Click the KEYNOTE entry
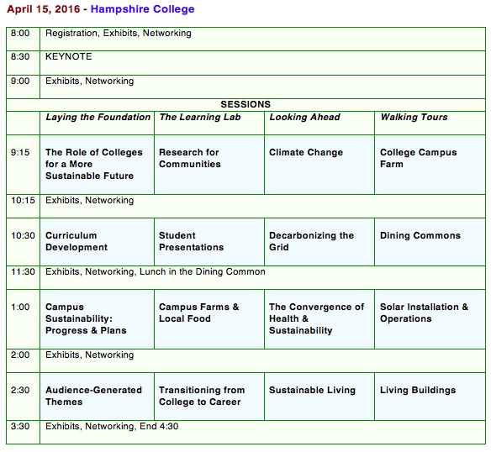 coord(69,56)
